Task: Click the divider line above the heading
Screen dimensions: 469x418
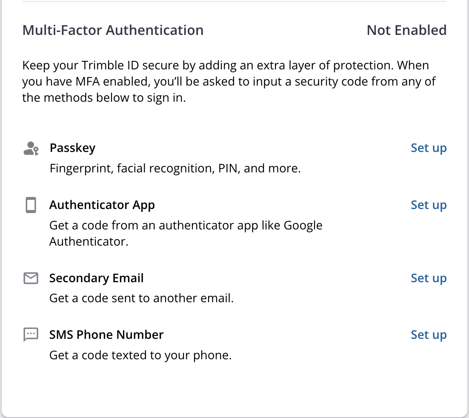Action: (x=234, y=2)
